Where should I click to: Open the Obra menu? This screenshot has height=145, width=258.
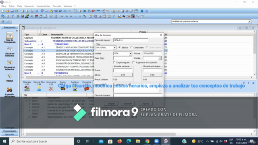coord(4,6)
